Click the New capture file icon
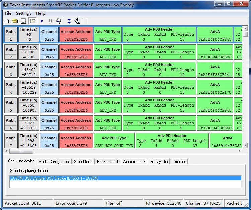 tap(7, 21)
